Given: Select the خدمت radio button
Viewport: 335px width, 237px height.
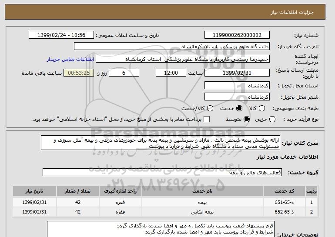Looking at the screenshot, I should pos(239,108).
